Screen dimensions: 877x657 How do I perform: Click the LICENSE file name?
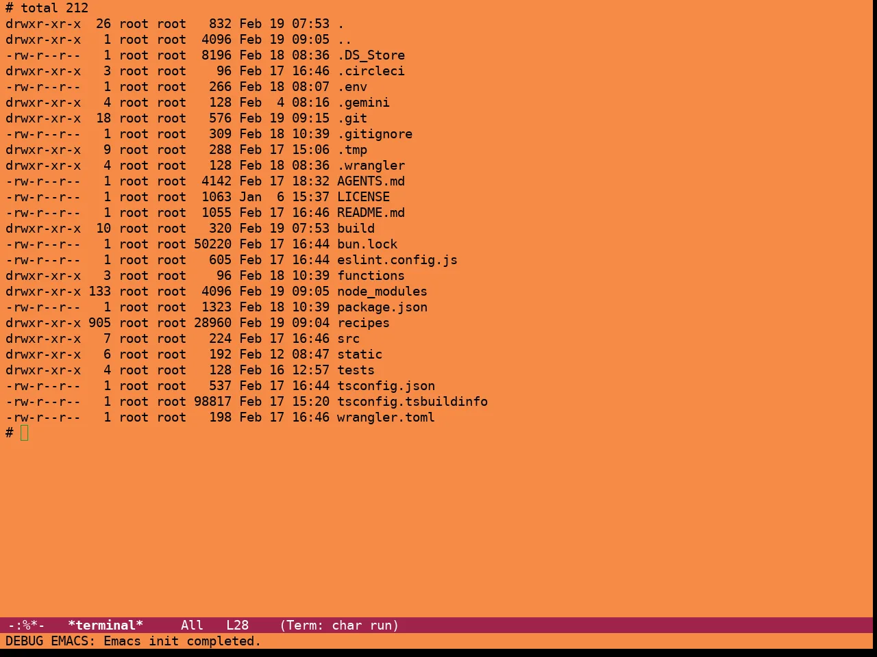(x=363, y=197)
